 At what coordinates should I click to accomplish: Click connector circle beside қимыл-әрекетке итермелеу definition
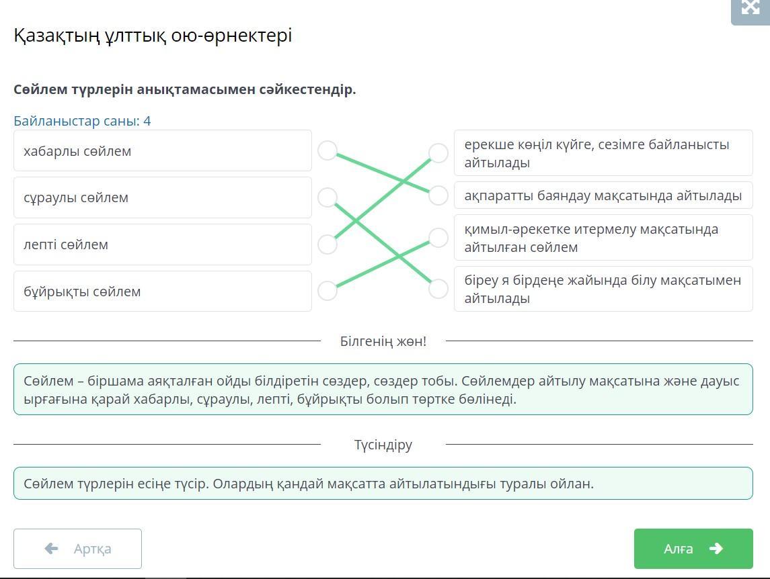point(438,238)
